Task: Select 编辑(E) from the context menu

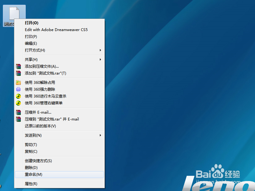Action: pos(59,43)
